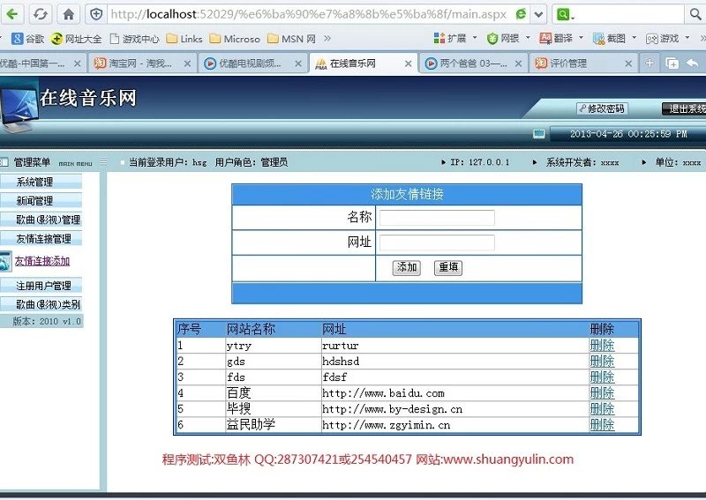This screenshot has height=500, width=706.
Task: Click the search magnifier icon
Action: (x=695, y=14)
